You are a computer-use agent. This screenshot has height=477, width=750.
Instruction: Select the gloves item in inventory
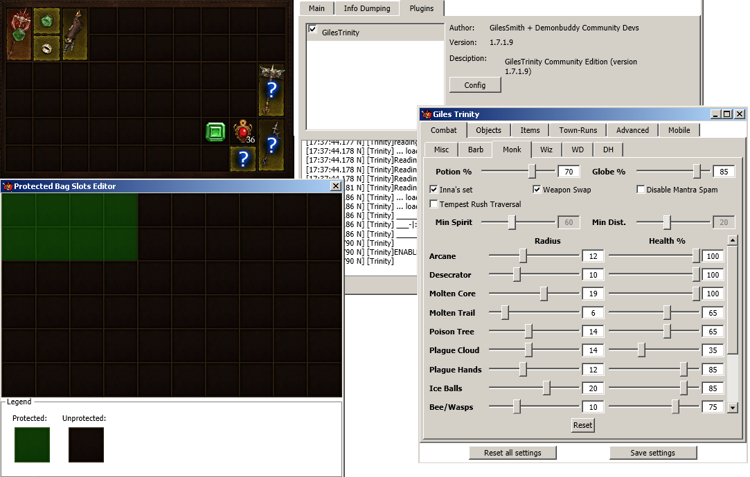[x=75, y=34]
